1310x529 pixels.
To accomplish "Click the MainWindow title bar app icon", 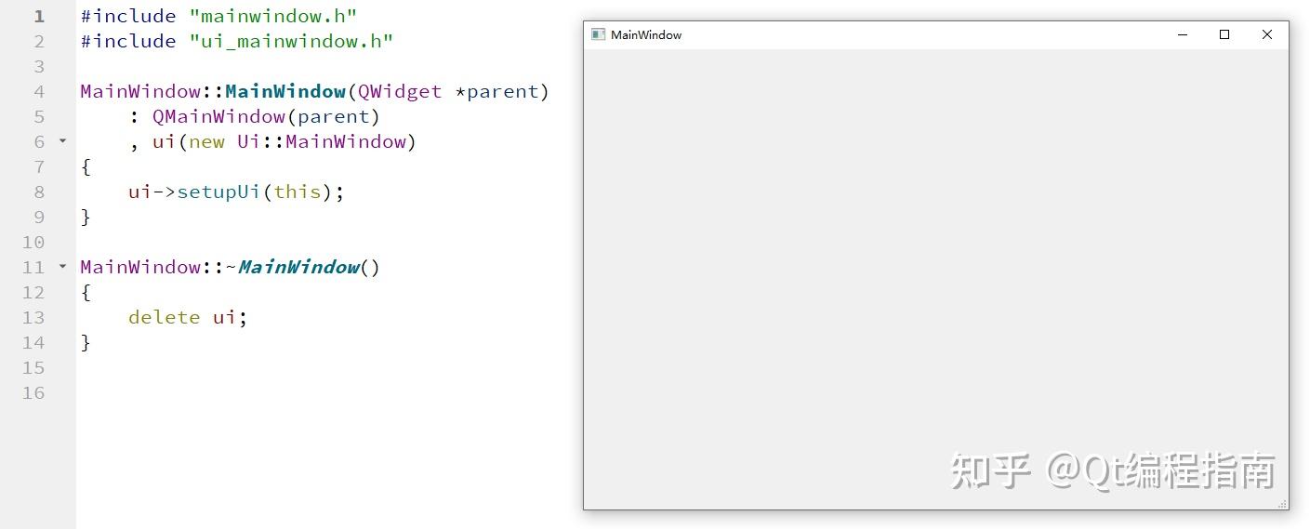I will coord(598,34).
